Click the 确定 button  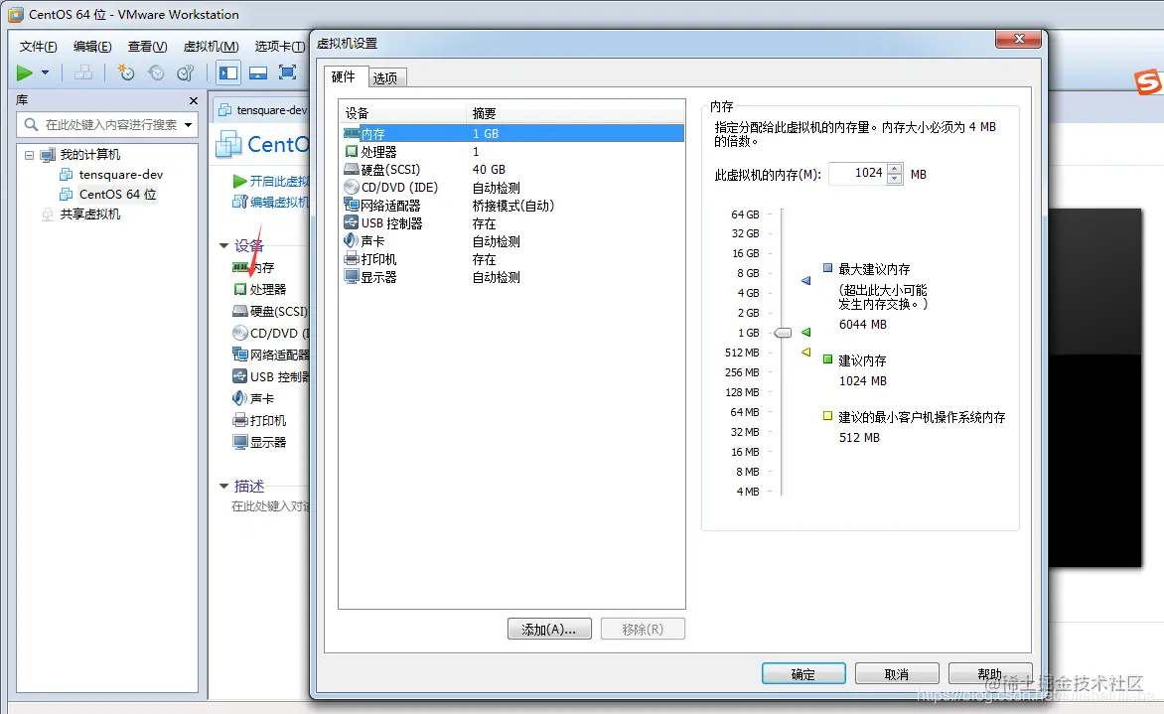coord(803,674)
